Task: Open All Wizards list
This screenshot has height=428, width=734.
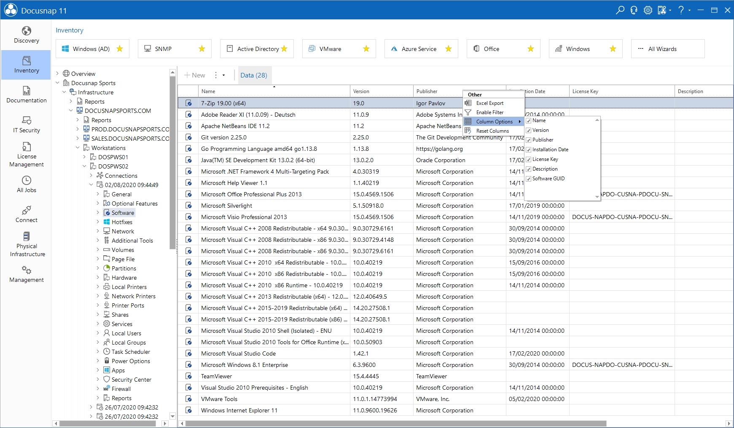Action: pyautogui.click(x=668, y=49)
